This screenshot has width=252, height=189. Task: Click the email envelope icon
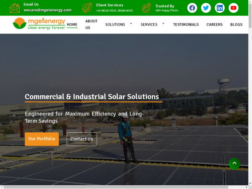(x=15, y=8)
